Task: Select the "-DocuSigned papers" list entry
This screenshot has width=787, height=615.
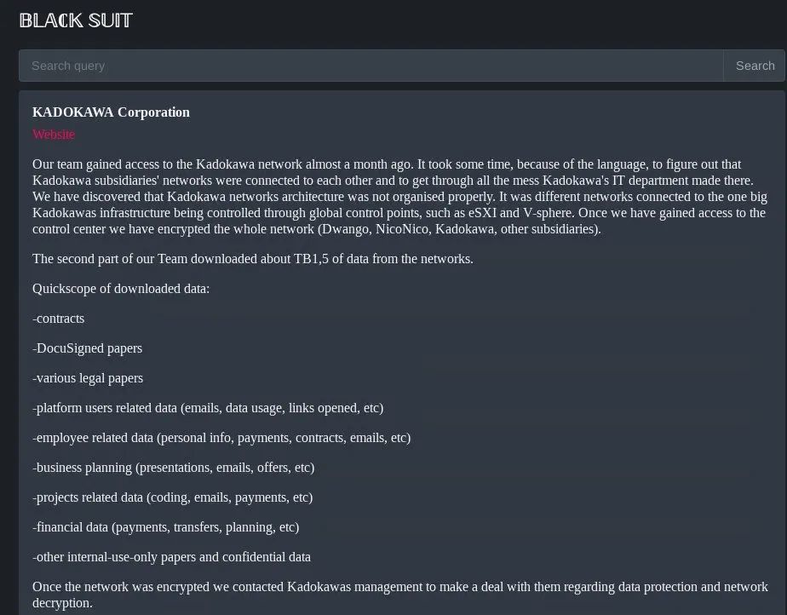Action: pos(88,348)
